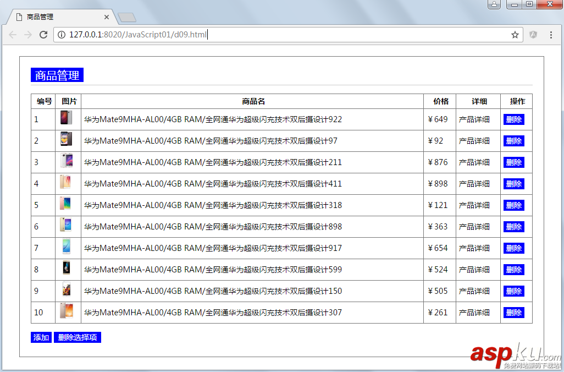Open 产品详细 link for product 9
The width and height of the screenshot is (564, 372).
click(x=474, y=291)
